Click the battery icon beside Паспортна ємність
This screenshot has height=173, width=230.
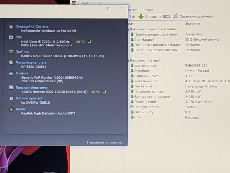(x=132, y=91)
